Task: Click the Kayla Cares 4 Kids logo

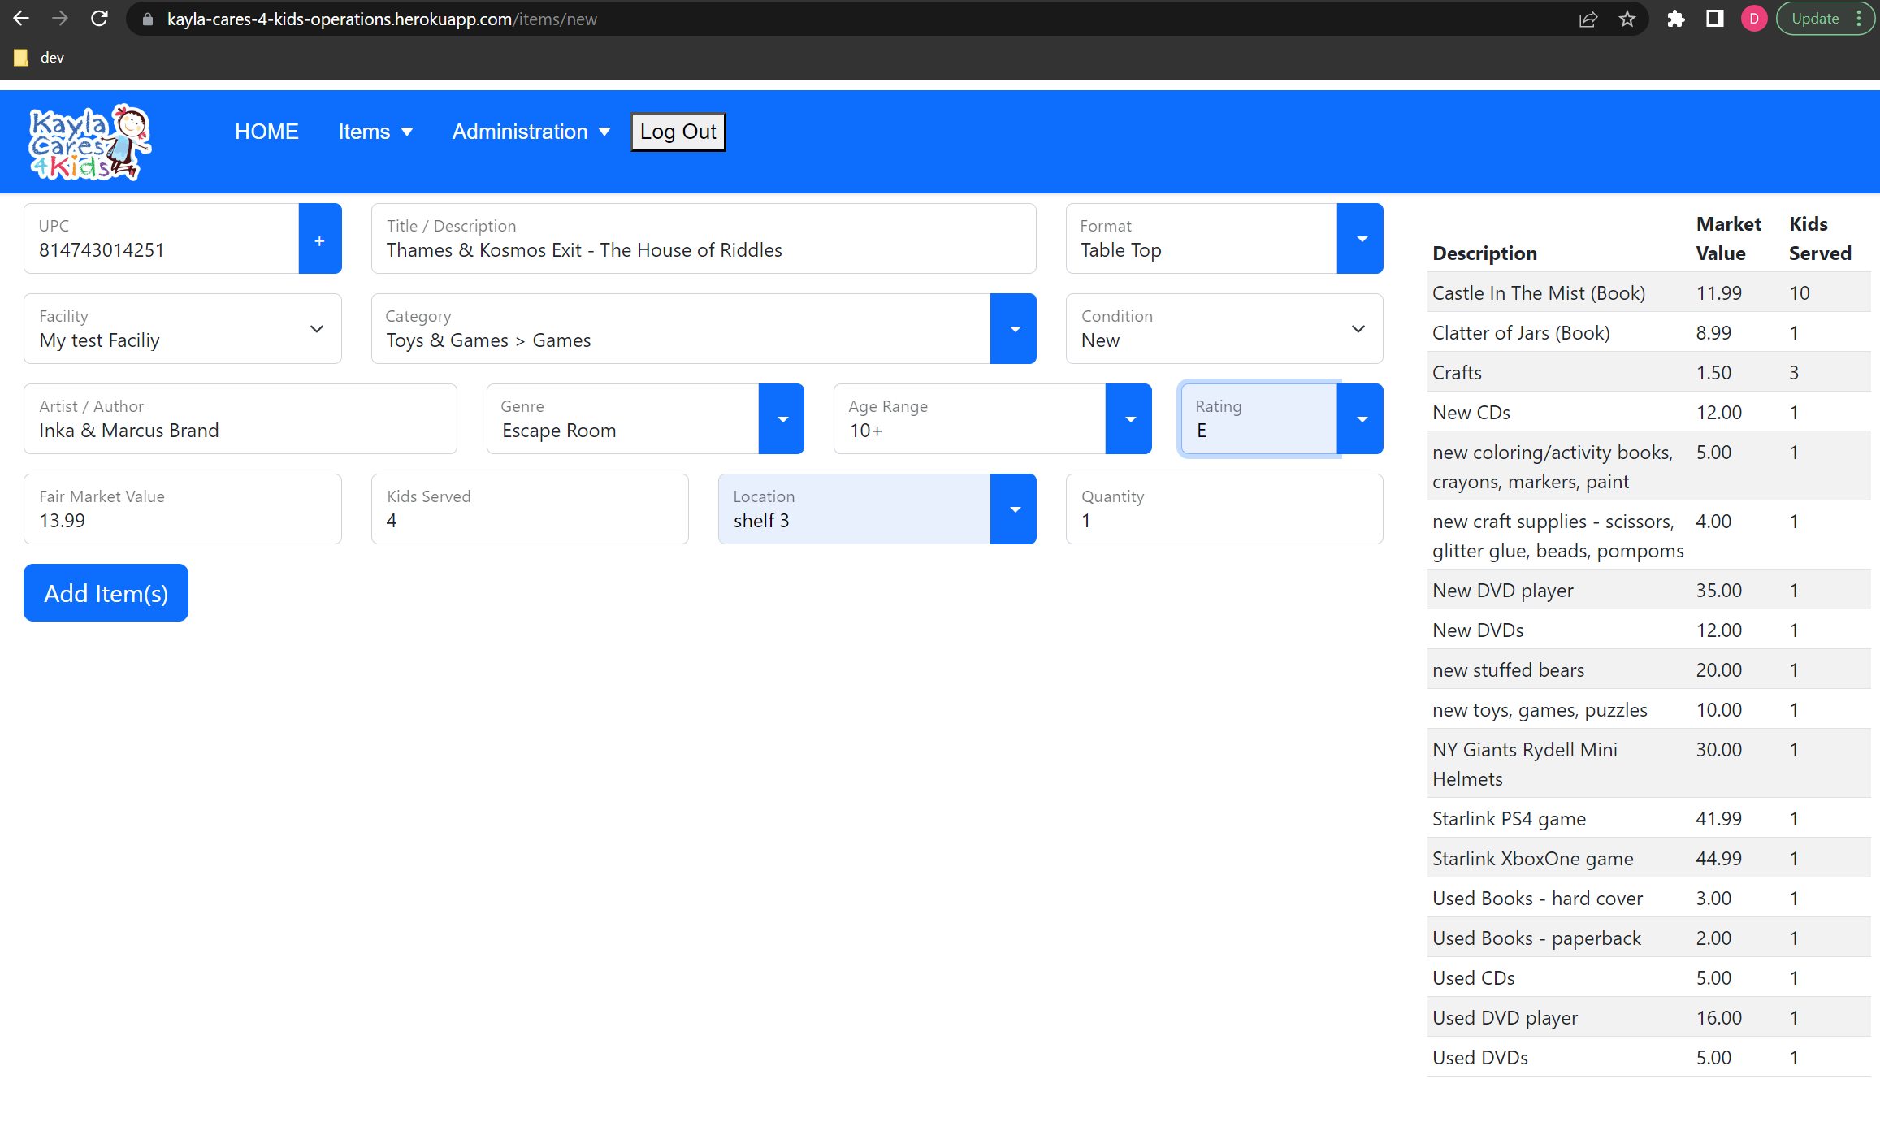Action: point(90,141)
